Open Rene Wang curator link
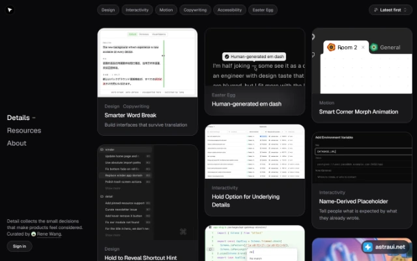 50,234
